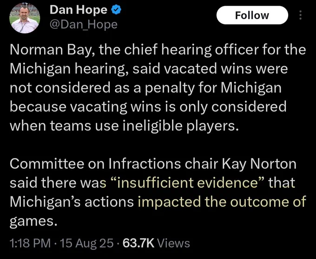Open the Dan Hope display name link
Image resolution: width=316 pixels, height=259 pixels.
tap(79, 10)
